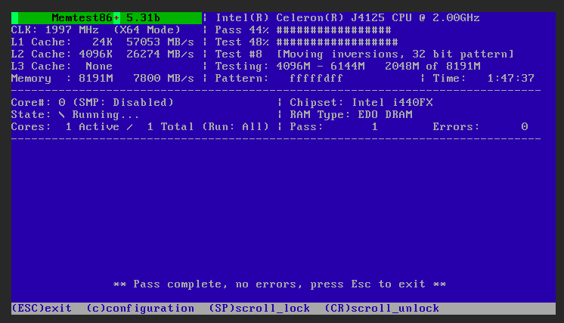Click the Pass complete, no errors message
The height and width of the screenshot is (323, 564).
(280, 284)
